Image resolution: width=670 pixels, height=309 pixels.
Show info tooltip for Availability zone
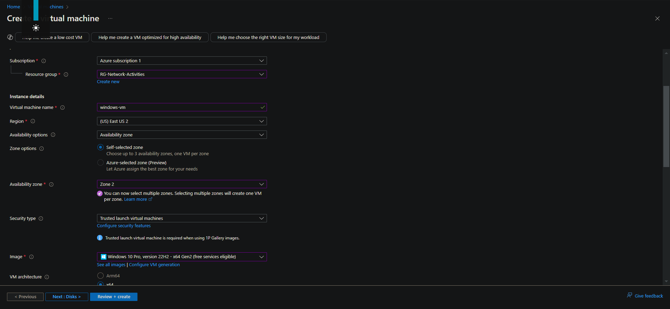51,184
